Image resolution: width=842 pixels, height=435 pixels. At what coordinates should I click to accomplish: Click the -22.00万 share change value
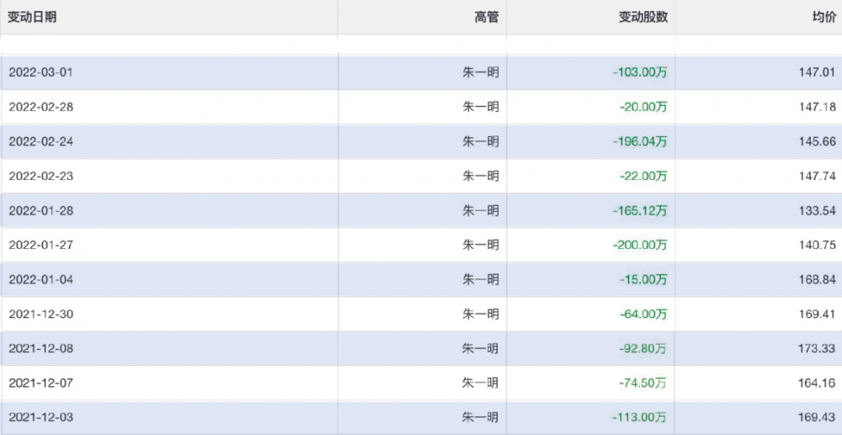tap(643, 176)
